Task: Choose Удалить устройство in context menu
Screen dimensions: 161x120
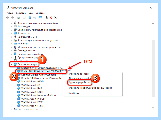Action: (x=79, y=82)
